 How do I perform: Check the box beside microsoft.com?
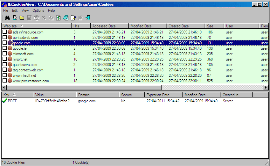pos(4,54)
